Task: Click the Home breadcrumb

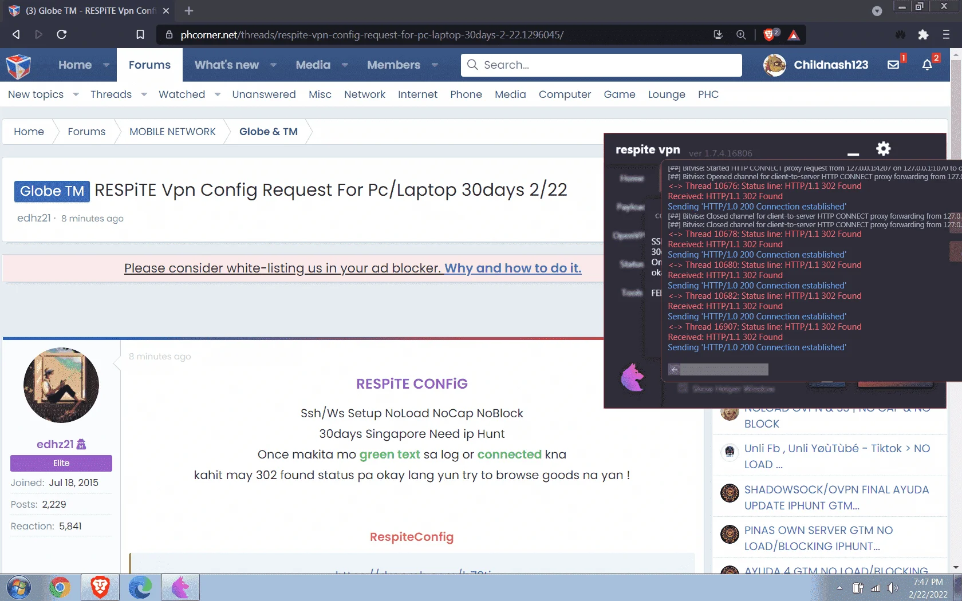Action: pyautogui.click(x=29, y=132)
